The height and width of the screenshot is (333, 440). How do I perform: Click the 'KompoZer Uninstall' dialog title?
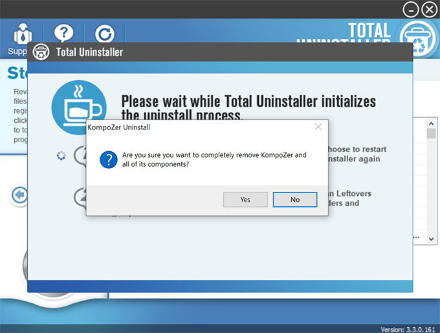click(118, 127)
